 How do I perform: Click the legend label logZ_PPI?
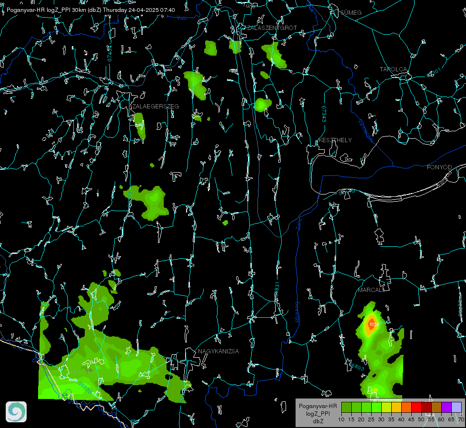point(317,413)
